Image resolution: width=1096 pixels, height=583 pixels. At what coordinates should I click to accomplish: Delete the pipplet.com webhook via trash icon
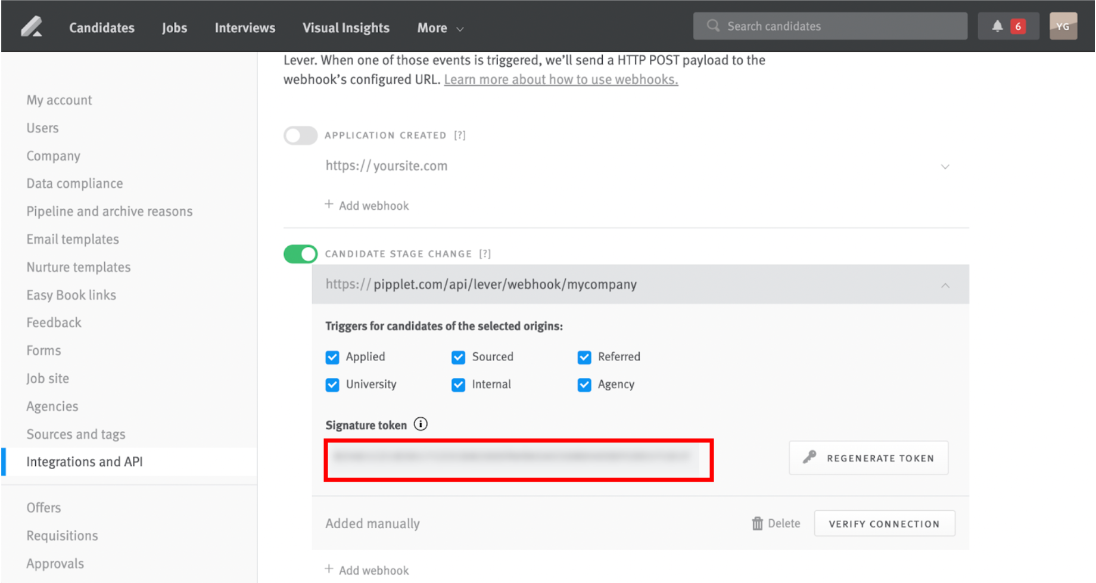pos(756,523)
